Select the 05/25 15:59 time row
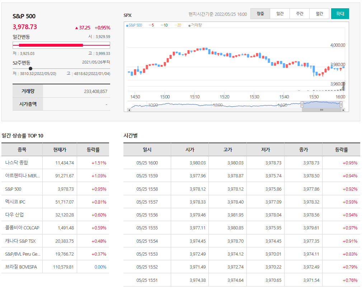This screenshot has height=289, width=362. click(242, 176)
